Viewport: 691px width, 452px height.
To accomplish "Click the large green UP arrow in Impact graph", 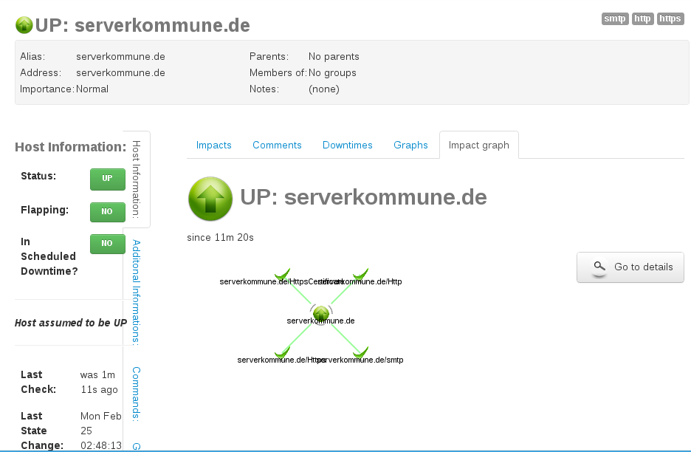I will click(210, 199).
